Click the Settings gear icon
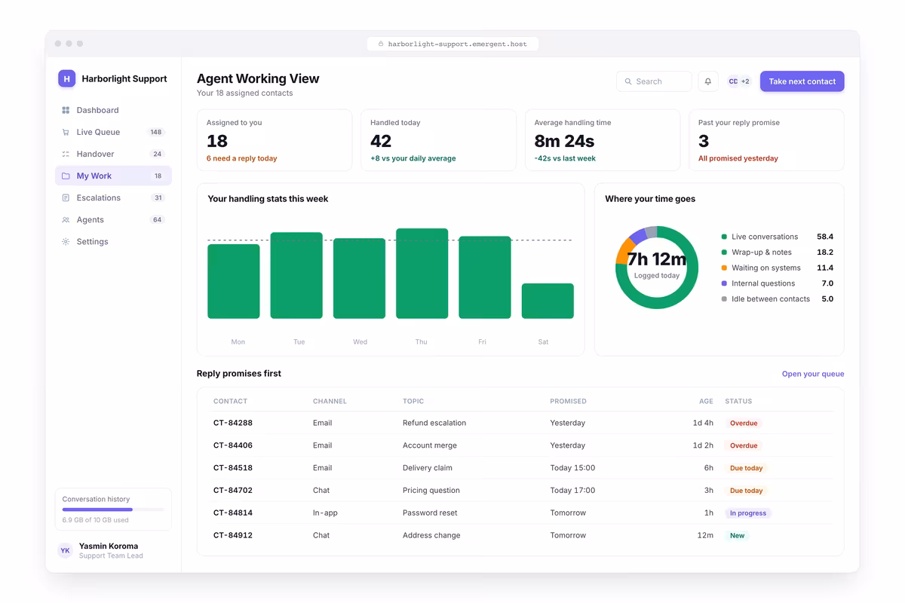Image resolution: width=905 pixels, height=603 pixels. tap(66, 241)
